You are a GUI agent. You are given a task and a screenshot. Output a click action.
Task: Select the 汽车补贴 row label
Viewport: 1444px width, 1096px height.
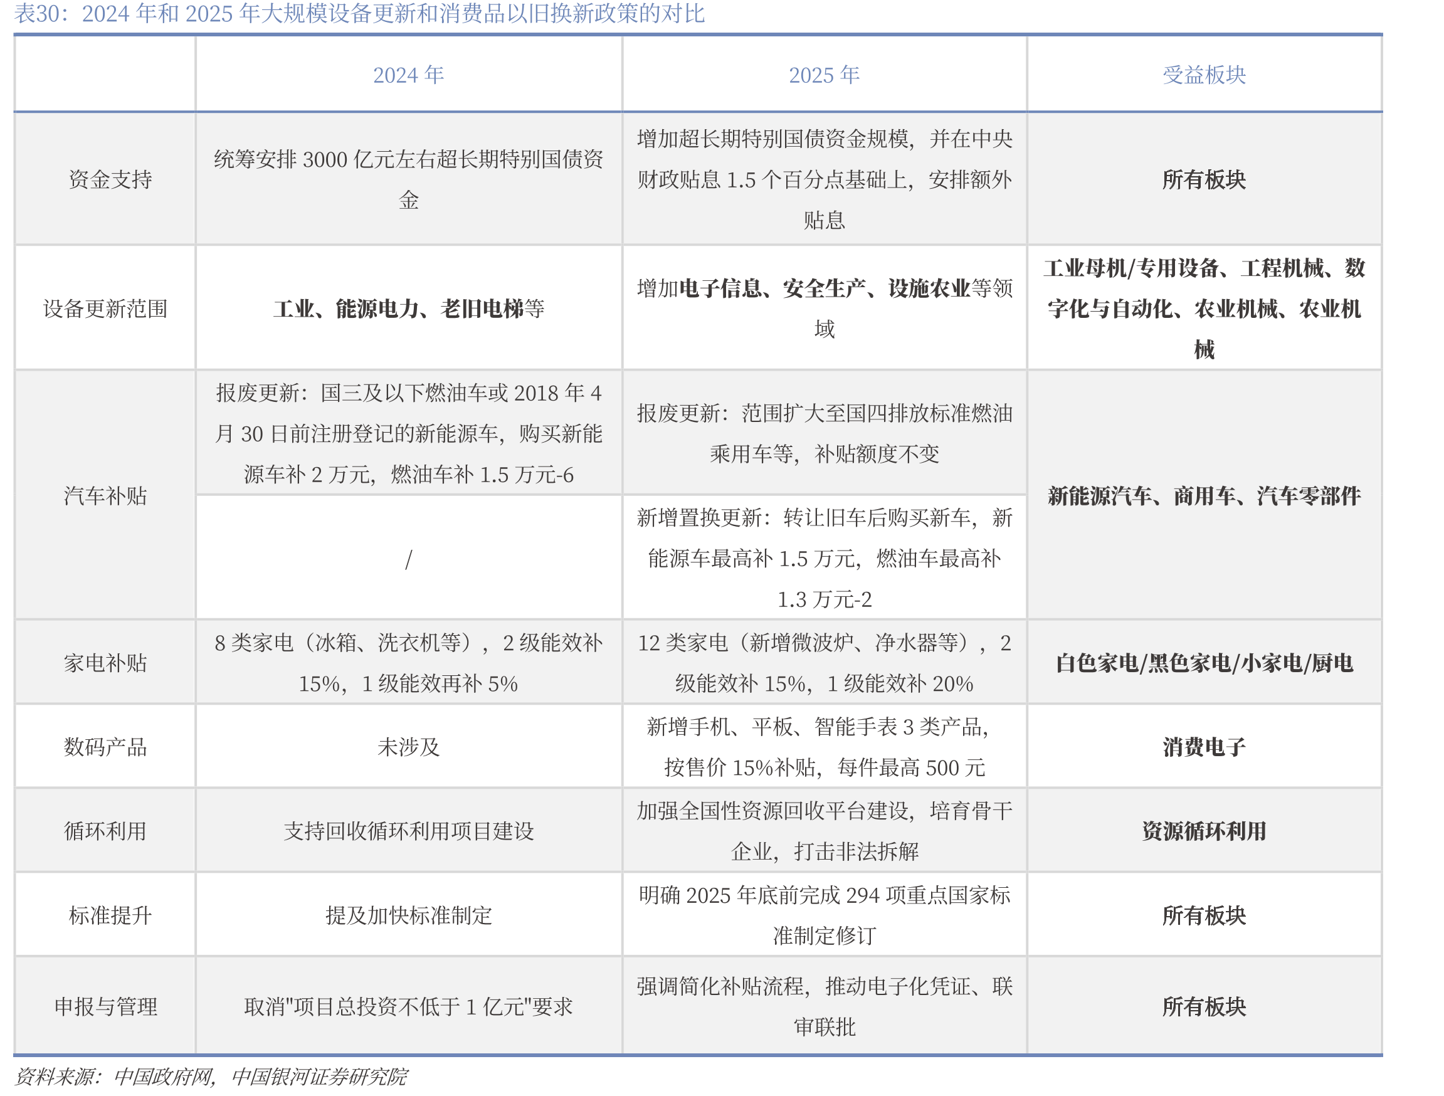pos(105,496)
